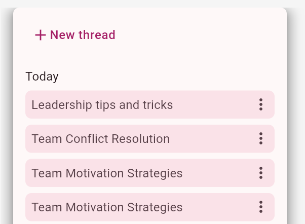Start a new thread
The height and width of the screenshot is (224, 305).
[75, 35]
